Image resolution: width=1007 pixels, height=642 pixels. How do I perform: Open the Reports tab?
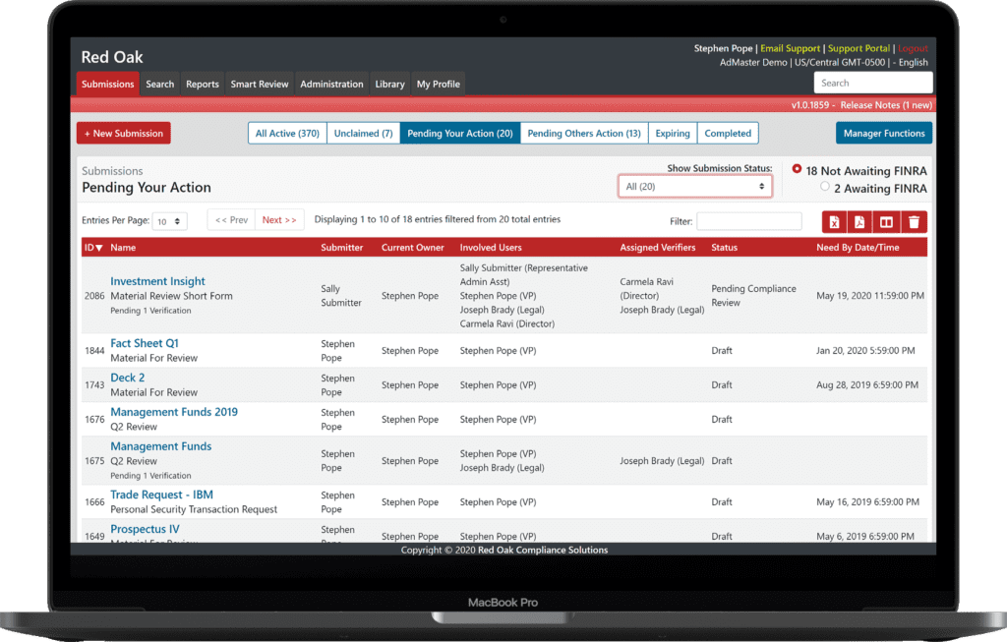[203, 85]
